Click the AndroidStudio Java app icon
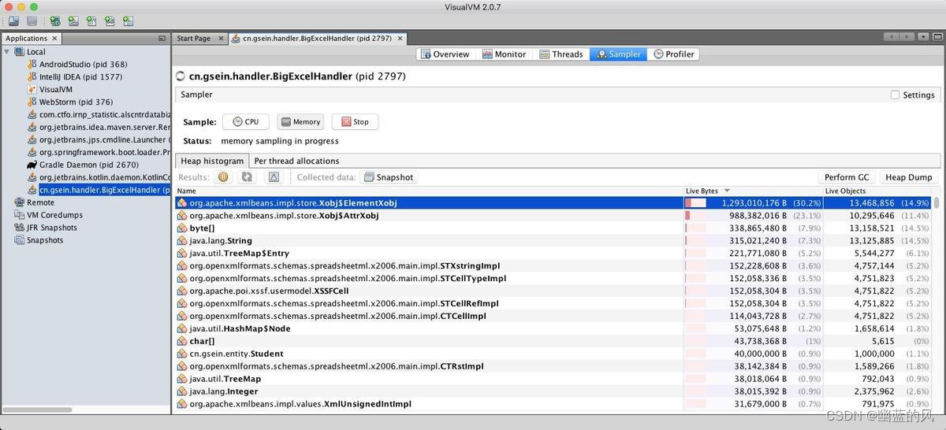946x430 pixels. pos(32,64)
